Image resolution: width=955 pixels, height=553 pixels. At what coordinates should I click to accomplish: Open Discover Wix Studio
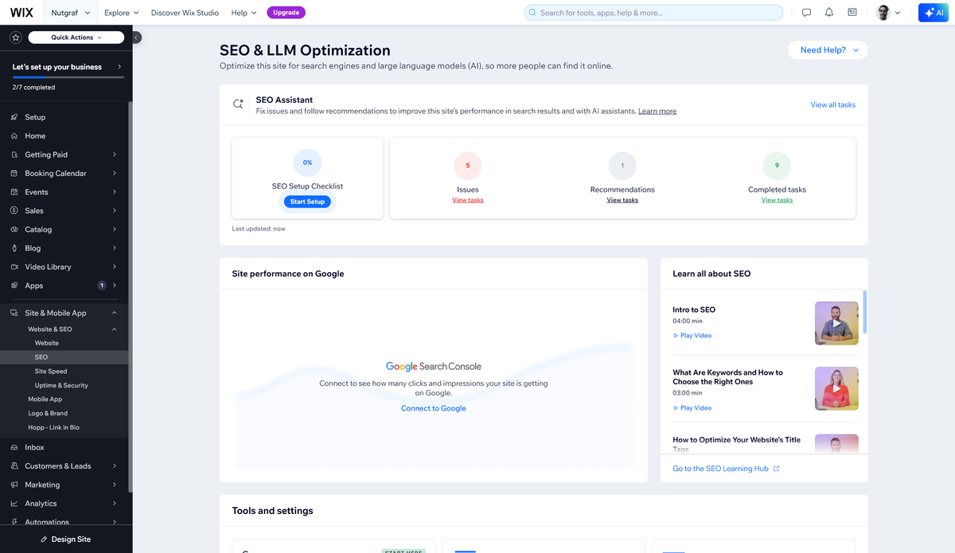(185, 13)
